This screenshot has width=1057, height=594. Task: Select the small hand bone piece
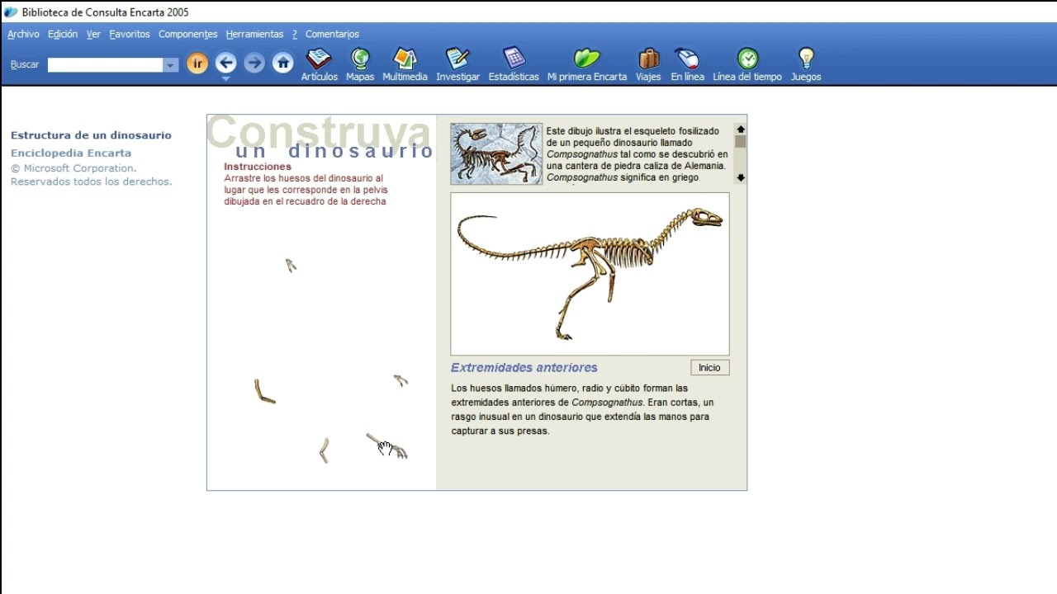click(x=401, y=379)
